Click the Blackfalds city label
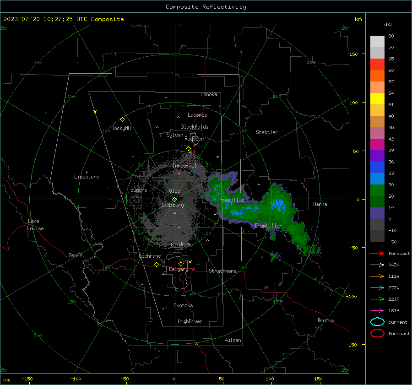412x385 pixels. (x=195, y=127)
